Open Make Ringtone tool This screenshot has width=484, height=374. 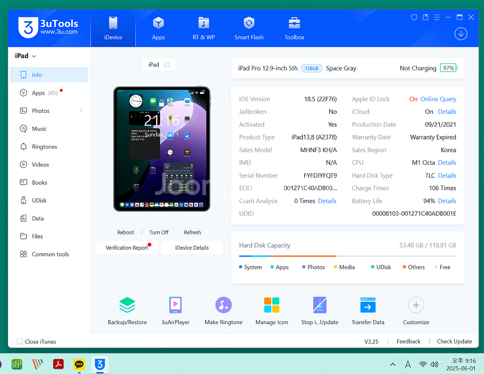point(223,305)
